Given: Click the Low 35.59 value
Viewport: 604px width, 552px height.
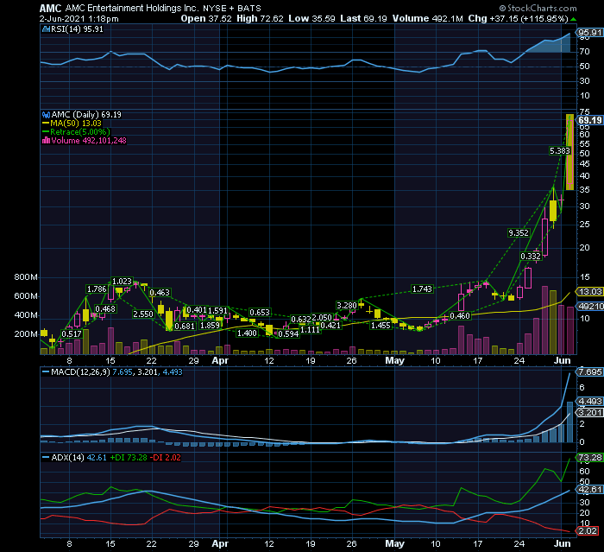Looking at the screenshot, I should click(312, 18).
